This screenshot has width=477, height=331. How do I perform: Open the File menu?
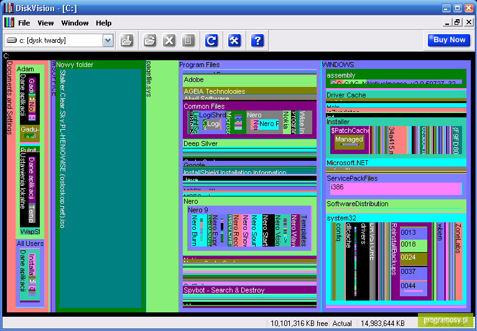[x=24, y=23]
